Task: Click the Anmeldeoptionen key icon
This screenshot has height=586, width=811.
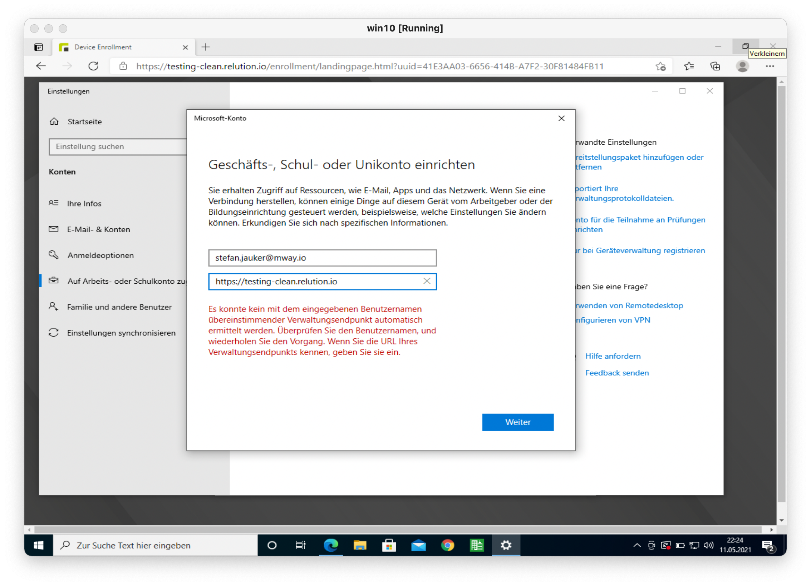Action: click(54, 255)
